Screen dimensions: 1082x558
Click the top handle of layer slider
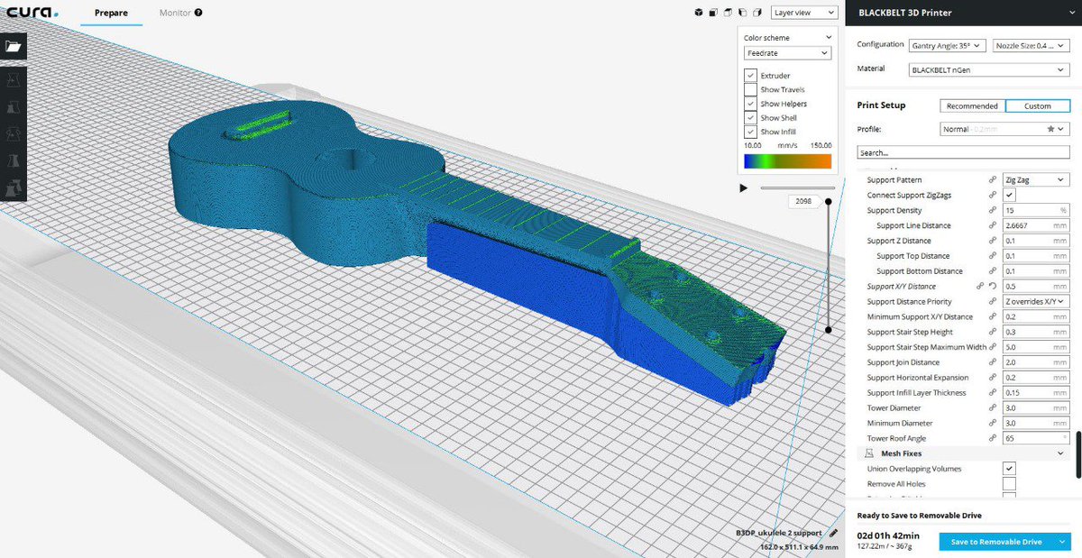pyautogui.click(x=829, y=201)
